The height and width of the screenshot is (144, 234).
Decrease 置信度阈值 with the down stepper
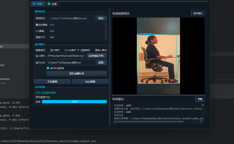coord(106,26)
